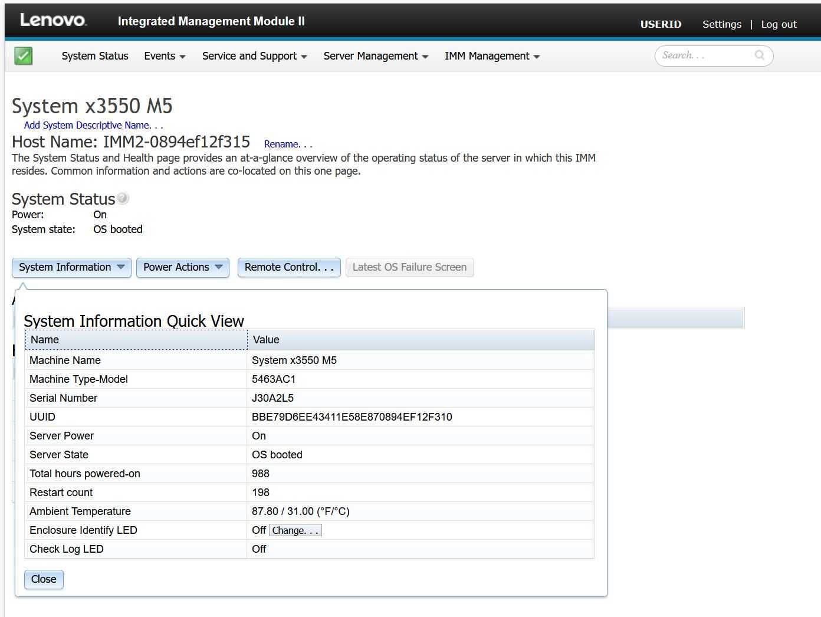Click the Server State value OS booted in table
This screenshot has height=617, width=821.
tap(277, 455)
